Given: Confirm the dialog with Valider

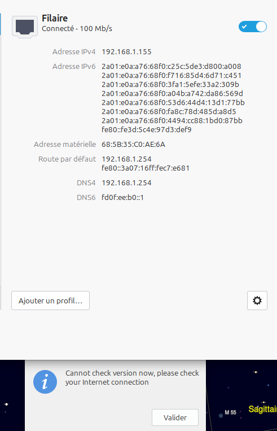Looking at the screenshot, I should tap(175, 417).
